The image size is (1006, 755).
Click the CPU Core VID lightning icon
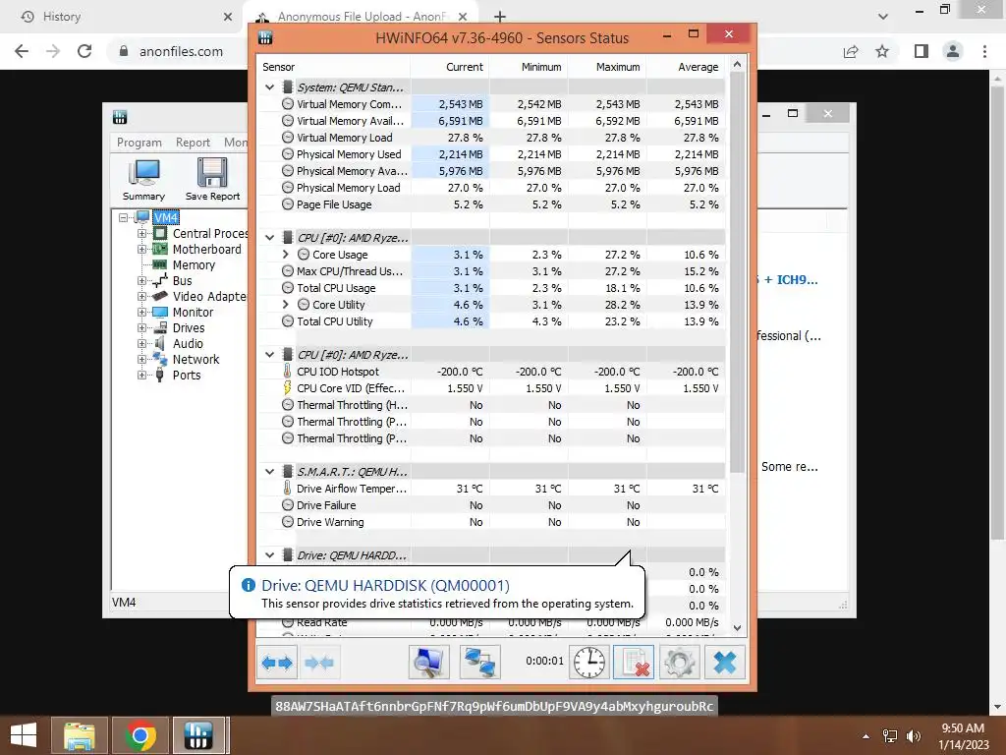coord(288,387)
